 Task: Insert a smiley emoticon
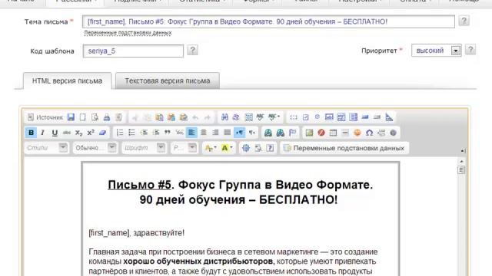357,133
